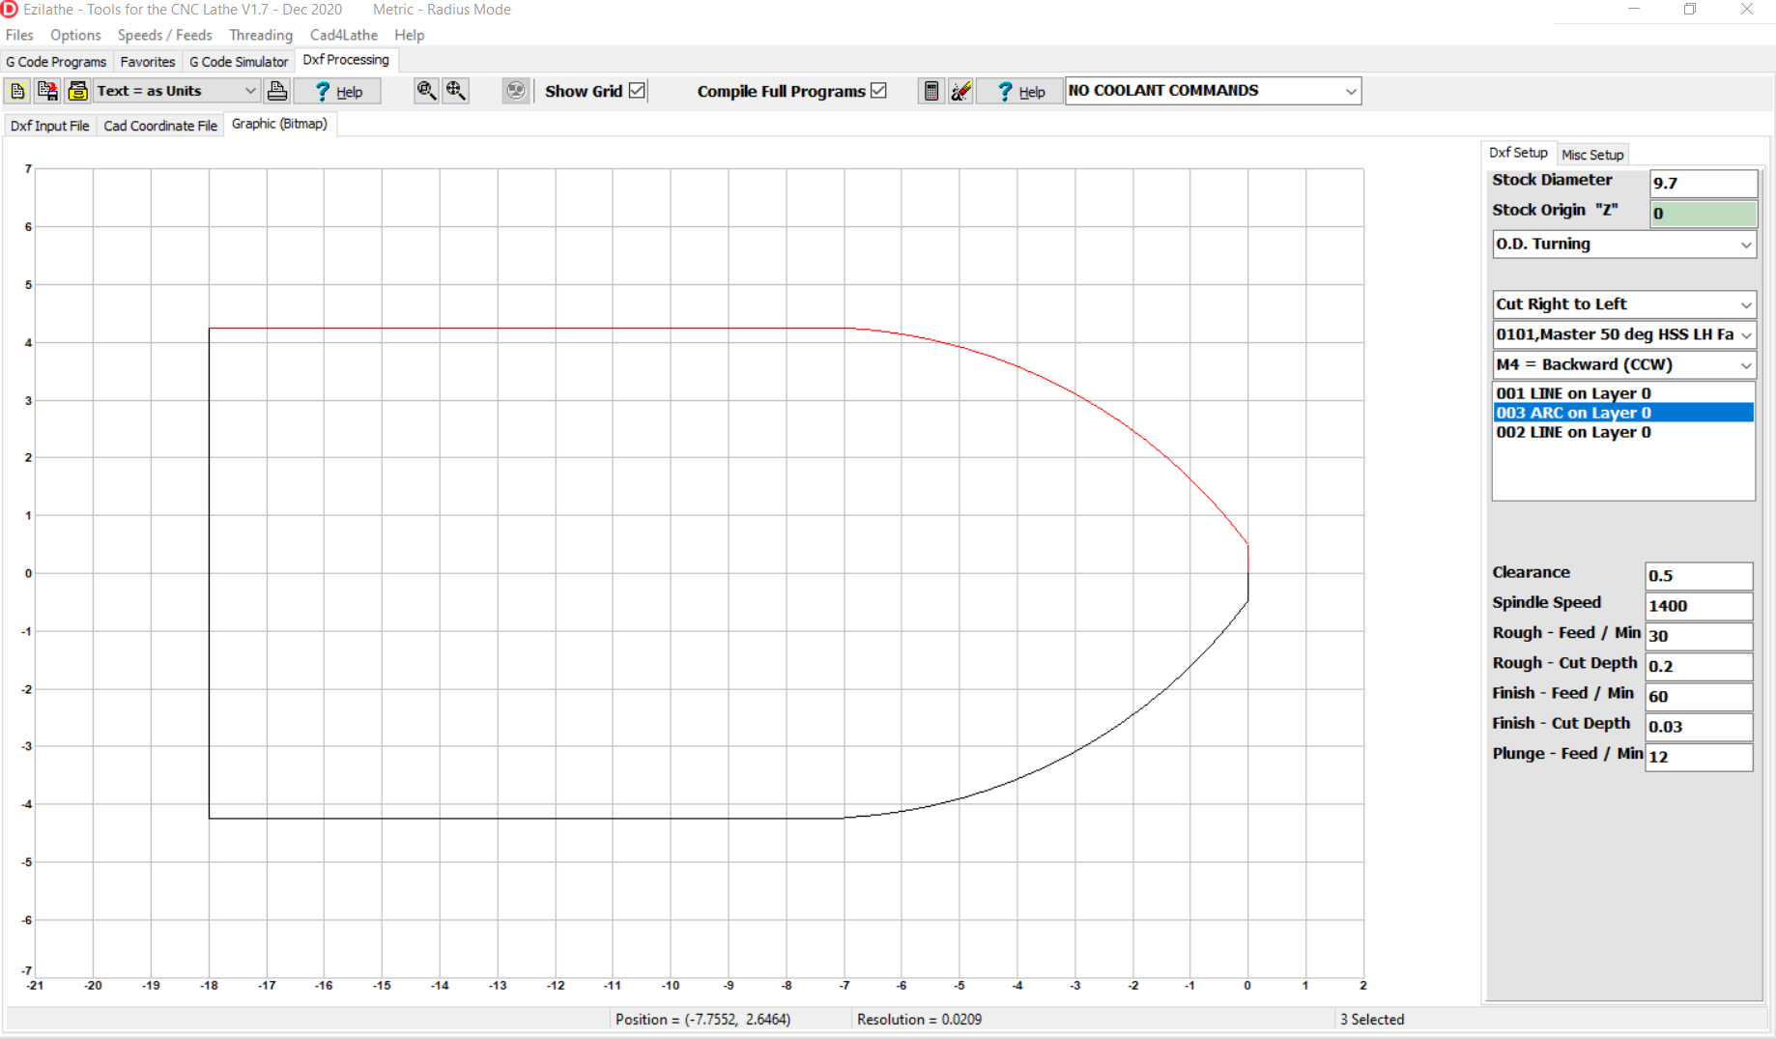Toggle the Compile Full Programs checkbox
Viewport: 1776px width, 1039px height.
[x=878, y=90]
